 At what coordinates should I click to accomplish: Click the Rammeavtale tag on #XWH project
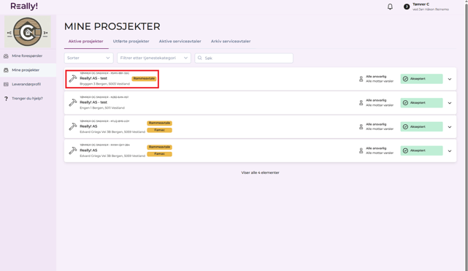click(159, 147)
